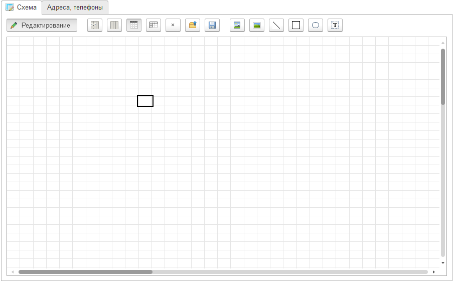Click the Редактирование button
Image resolution: width=453 pixels, height=282 pixels.
[x=42, y=25]
